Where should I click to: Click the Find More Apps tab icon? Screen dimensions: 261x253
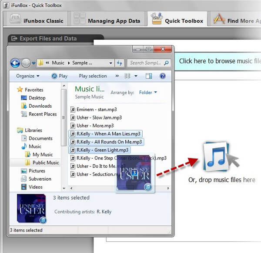tap(219, 19)
